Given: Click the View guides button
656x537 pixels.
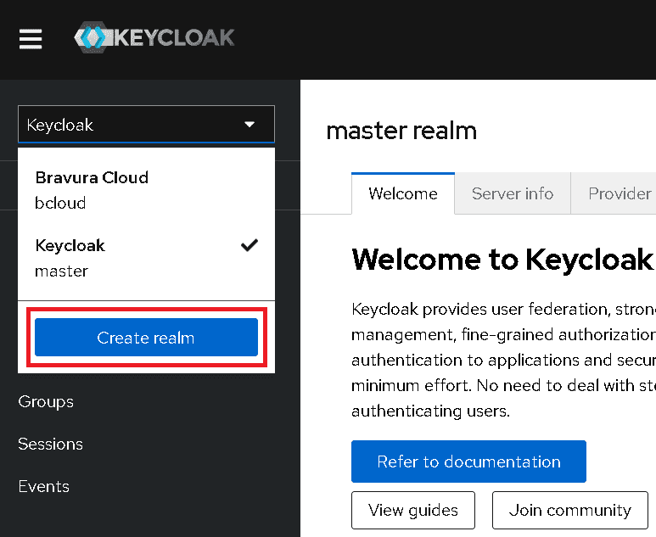Looking at the screenshot, I should 413,510.
